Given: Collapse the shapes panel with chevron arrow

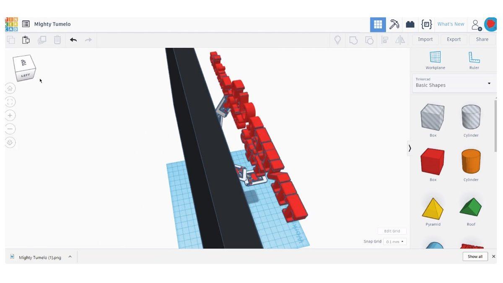Looking at the screenshot, I should click(409, 147).
